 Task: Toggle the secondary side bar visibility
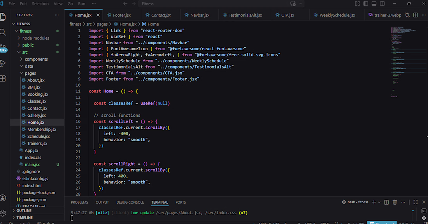tap(382, 3)
